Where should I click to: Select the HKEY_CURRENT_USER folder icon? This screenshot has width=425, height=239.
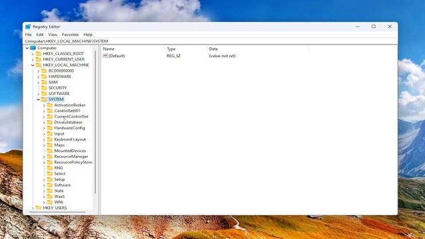point(39,59)
